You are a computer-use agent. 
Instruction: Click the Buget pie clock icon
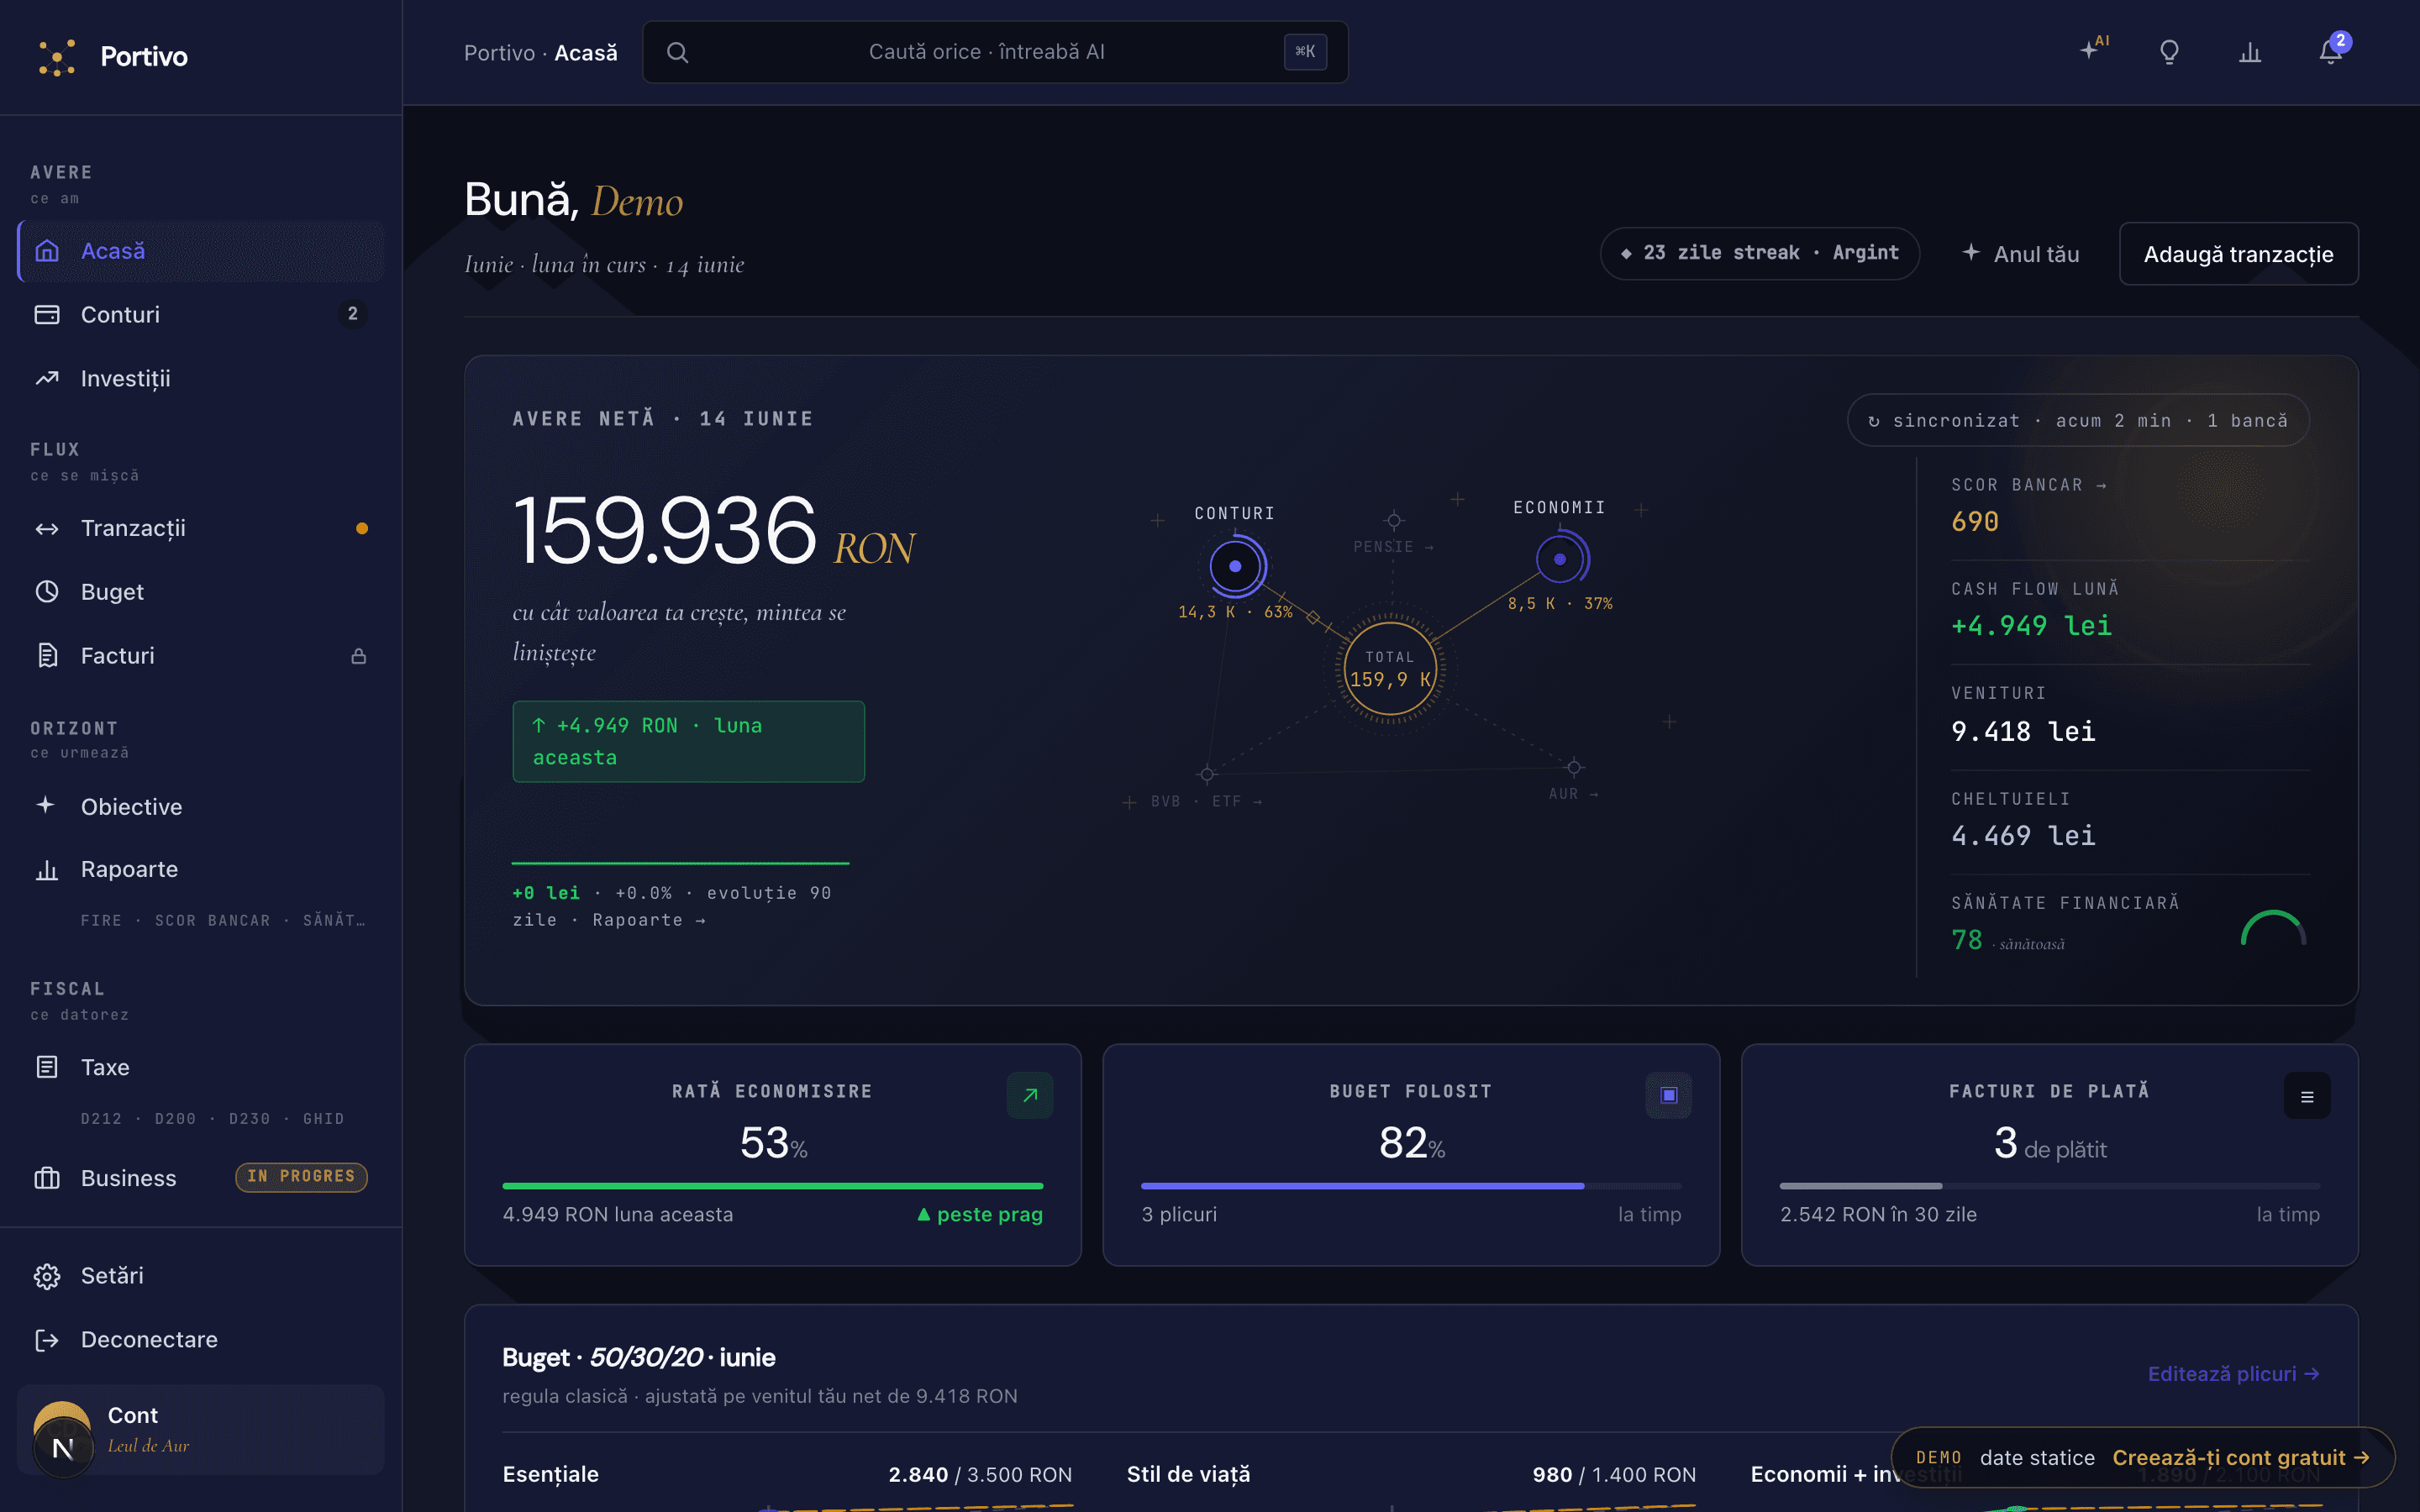47,592
